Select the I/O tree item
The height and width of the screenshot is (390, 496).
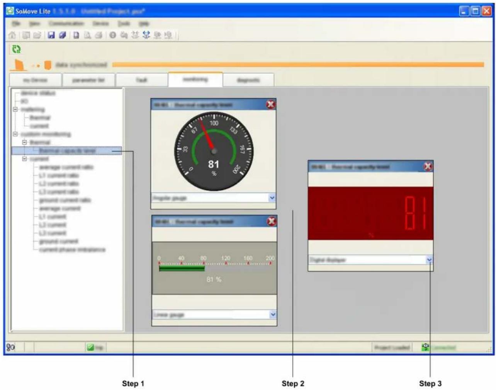pyautogui.click(x=24, y=101)
